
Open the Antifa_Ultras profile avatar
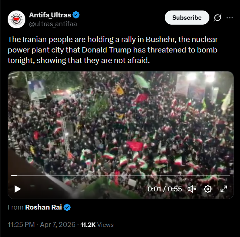[x=17, y=19]
